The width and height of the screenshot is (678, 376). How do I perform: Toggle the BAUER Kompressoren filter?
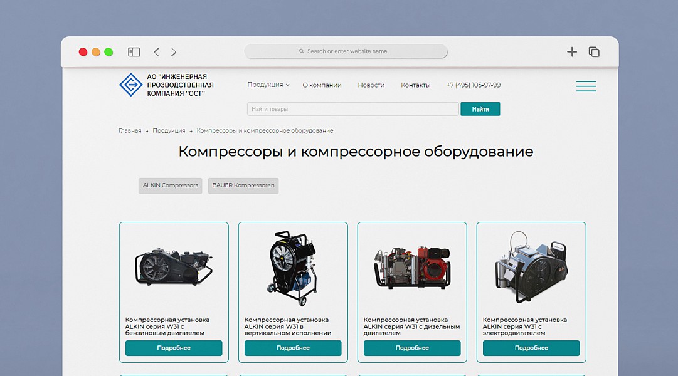pyautogui.click(x=243, y=185)
